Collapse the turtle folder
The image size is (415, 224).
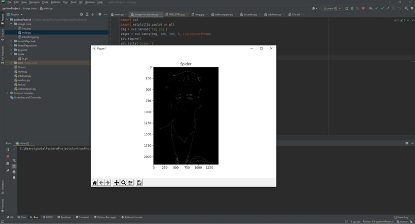pyautogui.click(x=11, y=54)
